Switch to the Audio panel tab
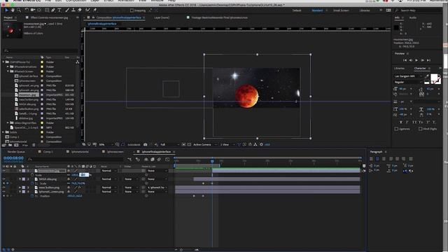Viewport: 448px width, 252px height. tap(412, 17)
